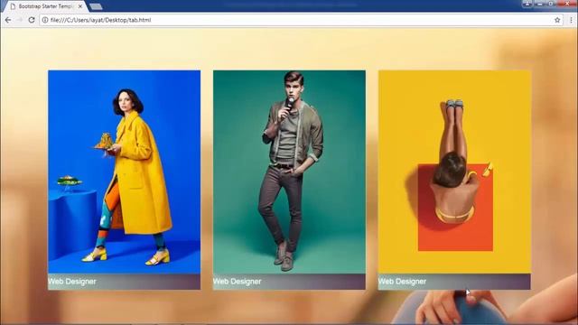Click the woman in yellow coat photo
The image size is (578, 325).
click(125, 172)
